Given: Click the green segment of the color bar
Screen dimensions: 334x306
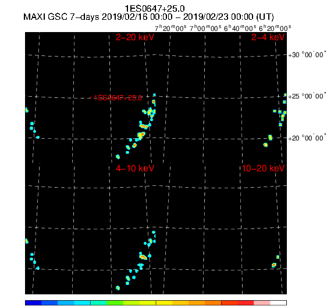Looking at the screenshot, I should coord(115,303).
